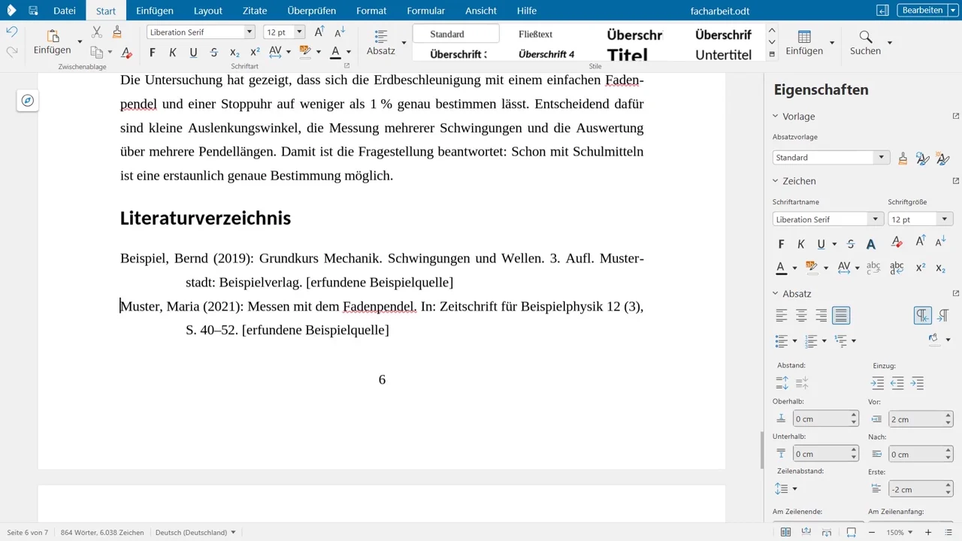Open the Datei tab
Screen dimensions: 962x541
pos(65,11)
